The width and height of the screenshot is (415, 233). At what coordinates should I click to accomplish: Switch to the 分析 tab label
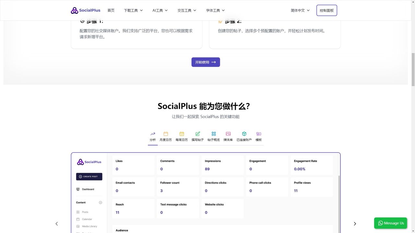pyautogui.click(x=153, y=140)
